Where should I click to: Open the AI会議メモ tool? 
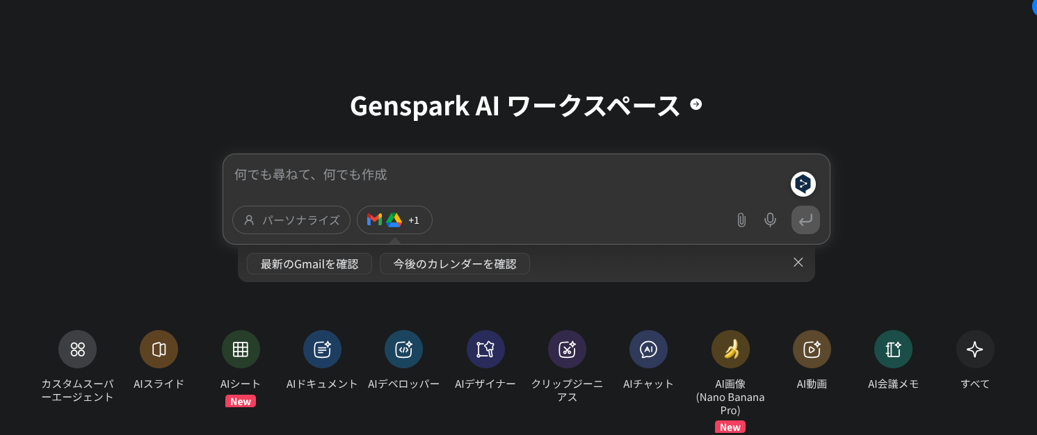(x=893, y=349)
